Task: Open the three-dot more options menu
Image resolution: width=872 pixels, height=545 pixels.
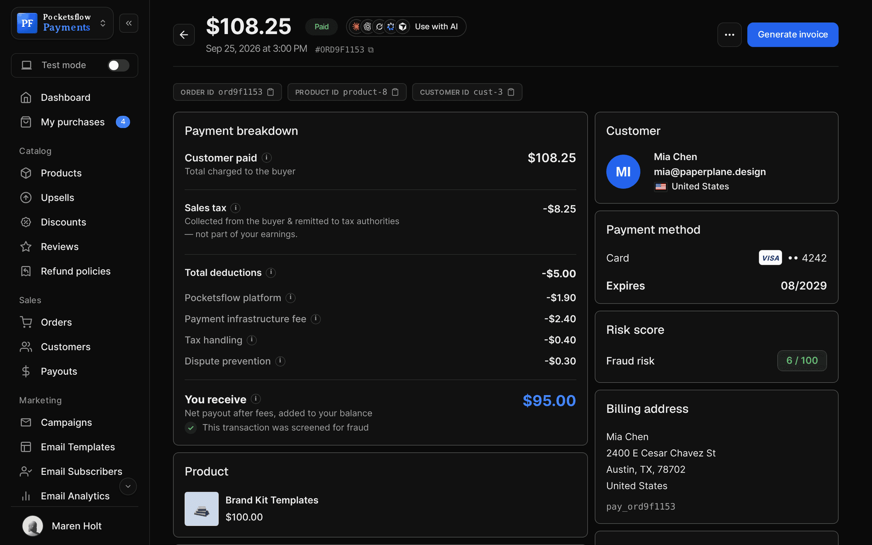Action: 729,35
